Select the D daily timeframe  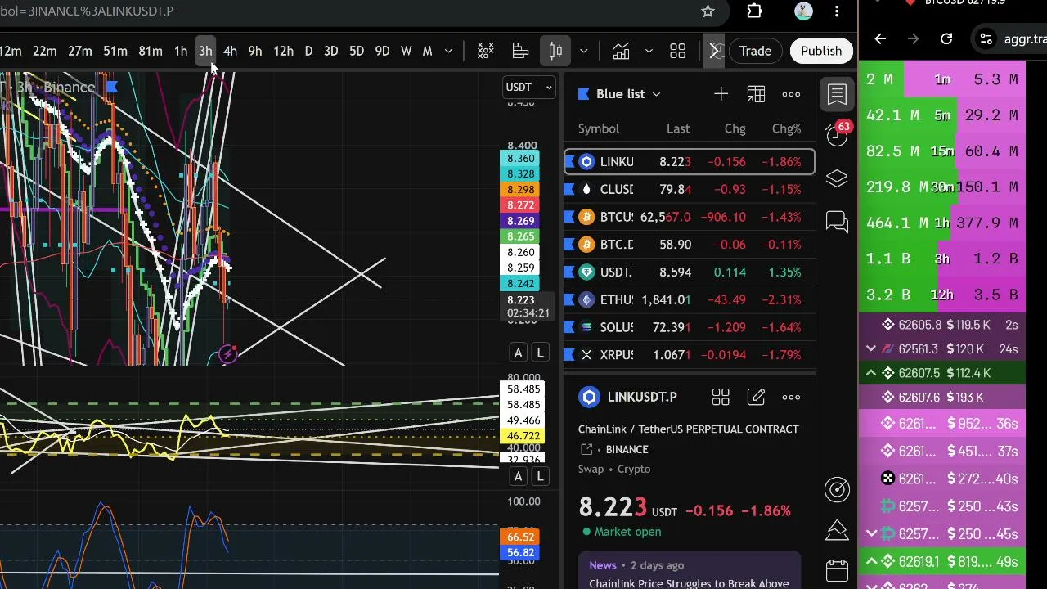(x=308, y=52)
